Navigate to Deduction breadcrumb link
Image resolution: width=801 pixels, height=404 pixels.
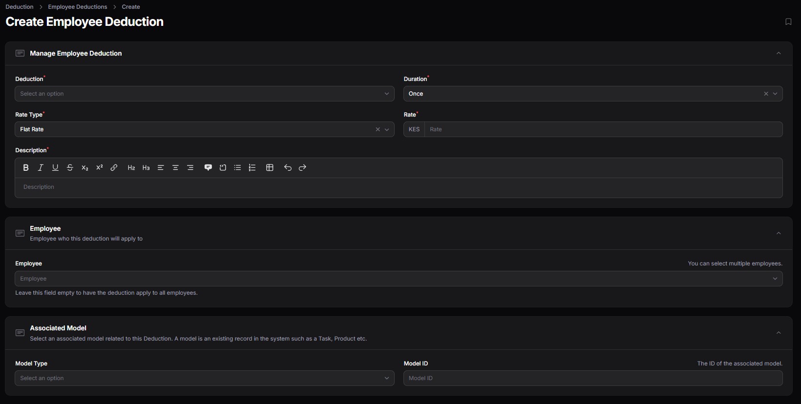tap(20, 7)
